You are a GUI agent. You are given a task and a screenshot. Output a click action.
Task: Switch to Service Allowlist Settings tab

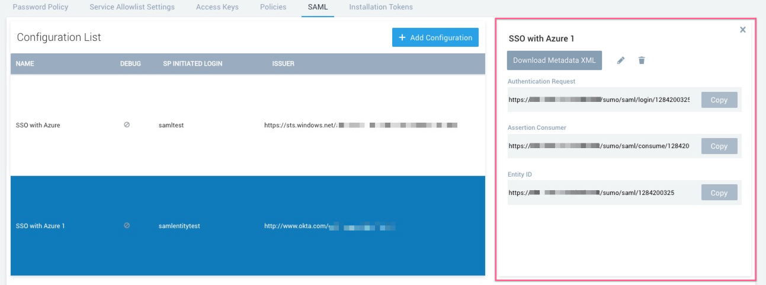coord(132,7)
